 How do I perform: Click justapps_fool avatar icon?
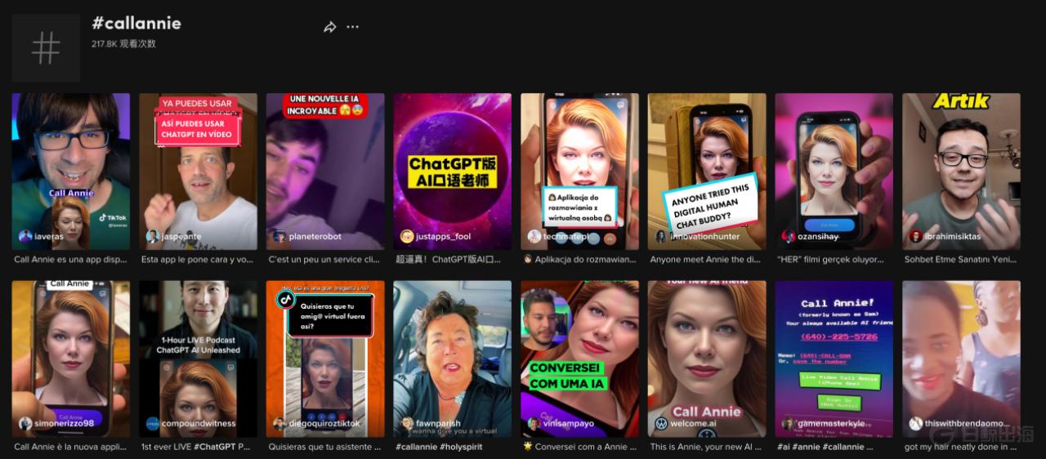tap(407, 236)
